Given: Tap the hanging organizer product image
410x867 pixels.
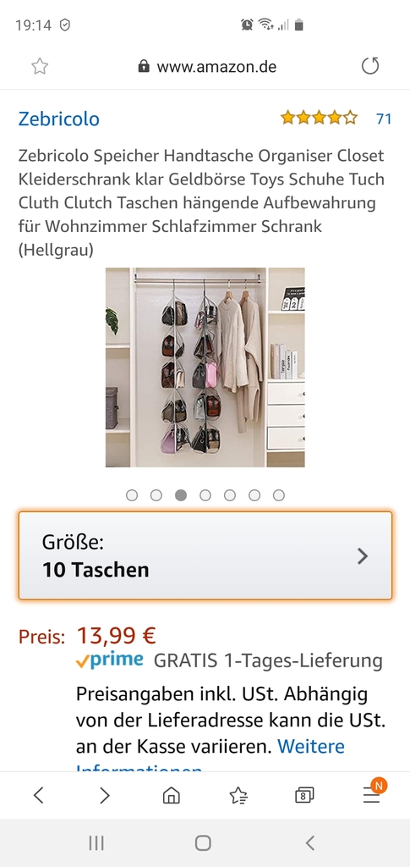Looking at the screenshot, I should pos(205,367).
